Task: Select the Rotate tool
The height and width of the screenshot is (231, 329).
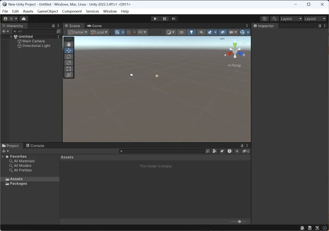Action: click(69, 57)
